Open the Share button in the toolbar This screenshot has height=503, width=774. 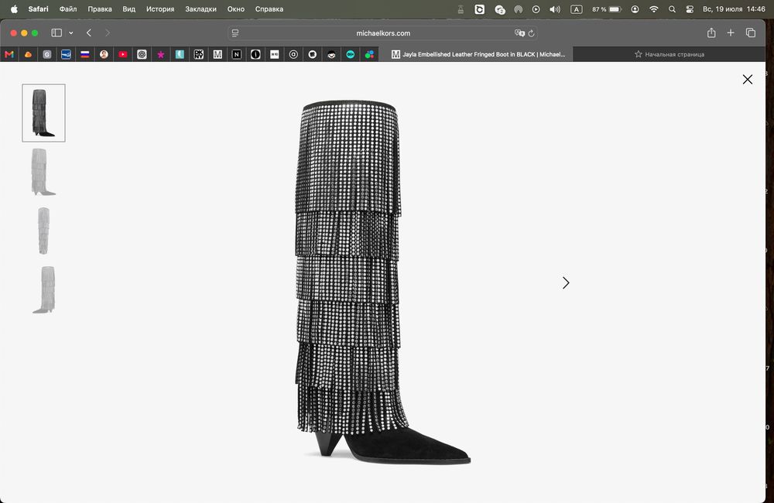pyautogui.click(x=711, y=33)
